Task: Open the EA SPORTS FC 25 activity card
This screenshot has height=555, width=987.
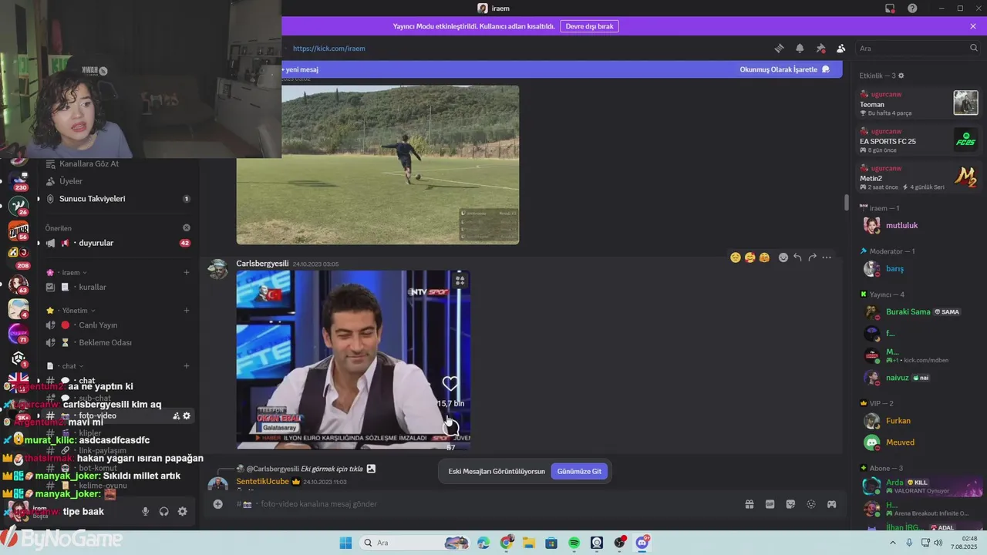Action: point(919,140)
